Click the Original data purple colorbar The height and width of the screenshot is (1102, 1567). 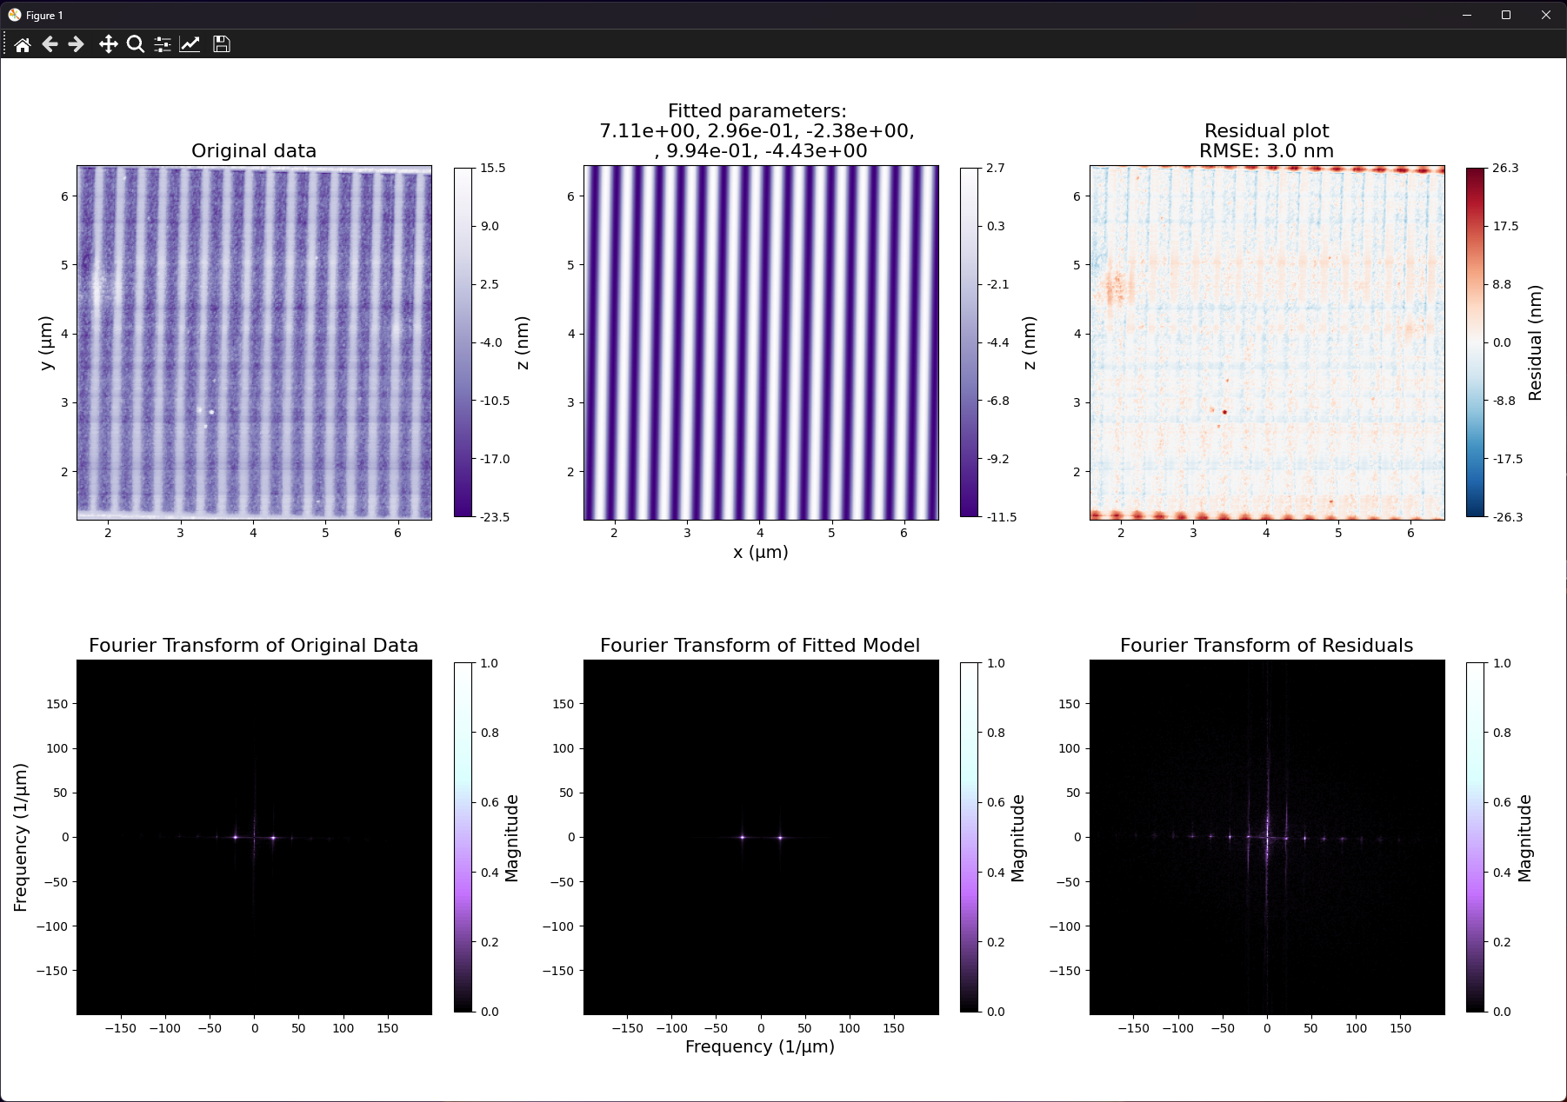coord(463,342)
